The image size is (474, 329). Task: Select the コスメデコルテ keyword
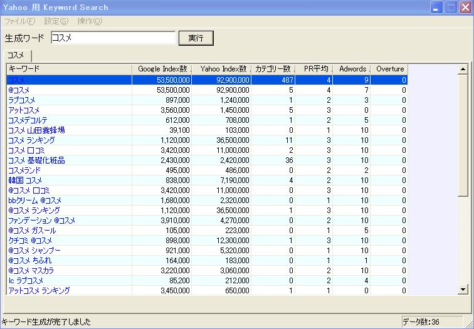click(28, 120)
